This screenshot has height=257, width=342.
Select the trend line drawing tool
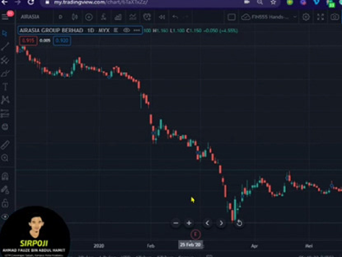click(x=5, y=46)
